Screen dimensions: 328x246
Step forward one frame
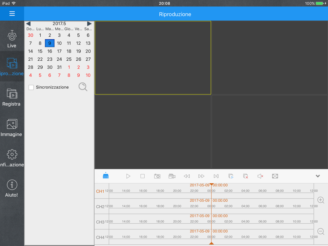(216, 176)
